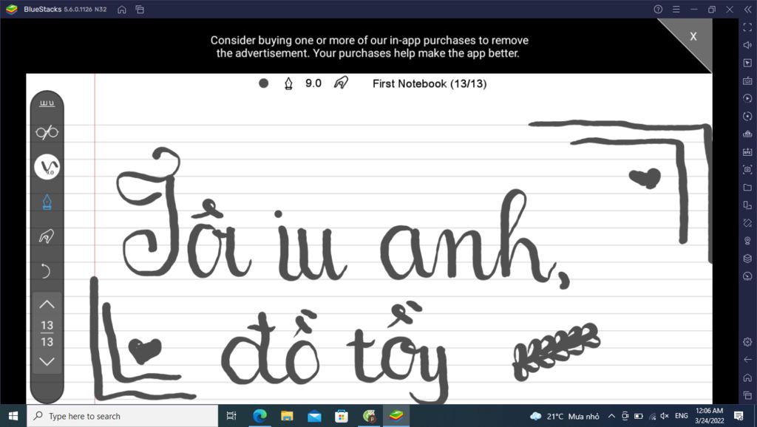
Task: Go to previous page with up chevron
Action: (47, 304)
